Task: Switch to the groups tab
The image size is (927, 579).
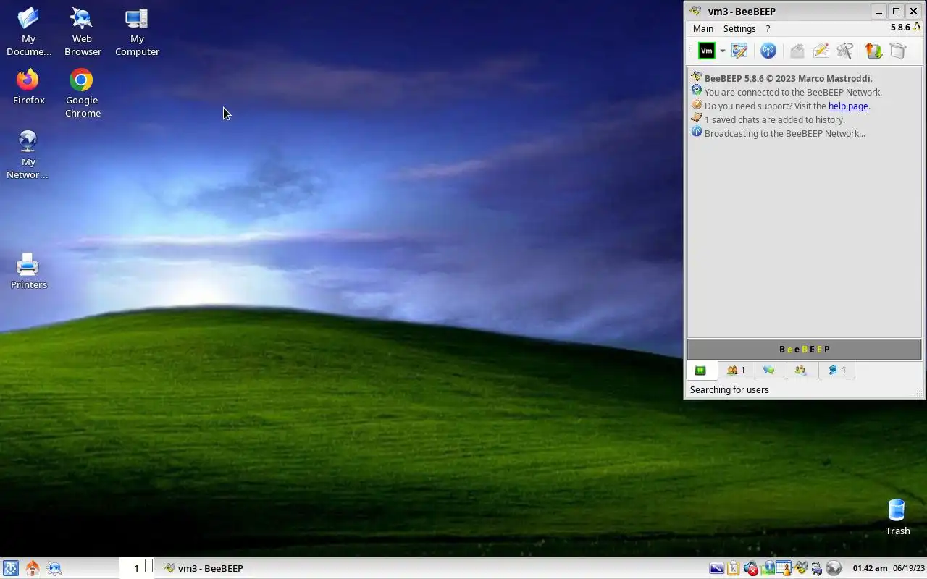Action: tap(801, 371)
